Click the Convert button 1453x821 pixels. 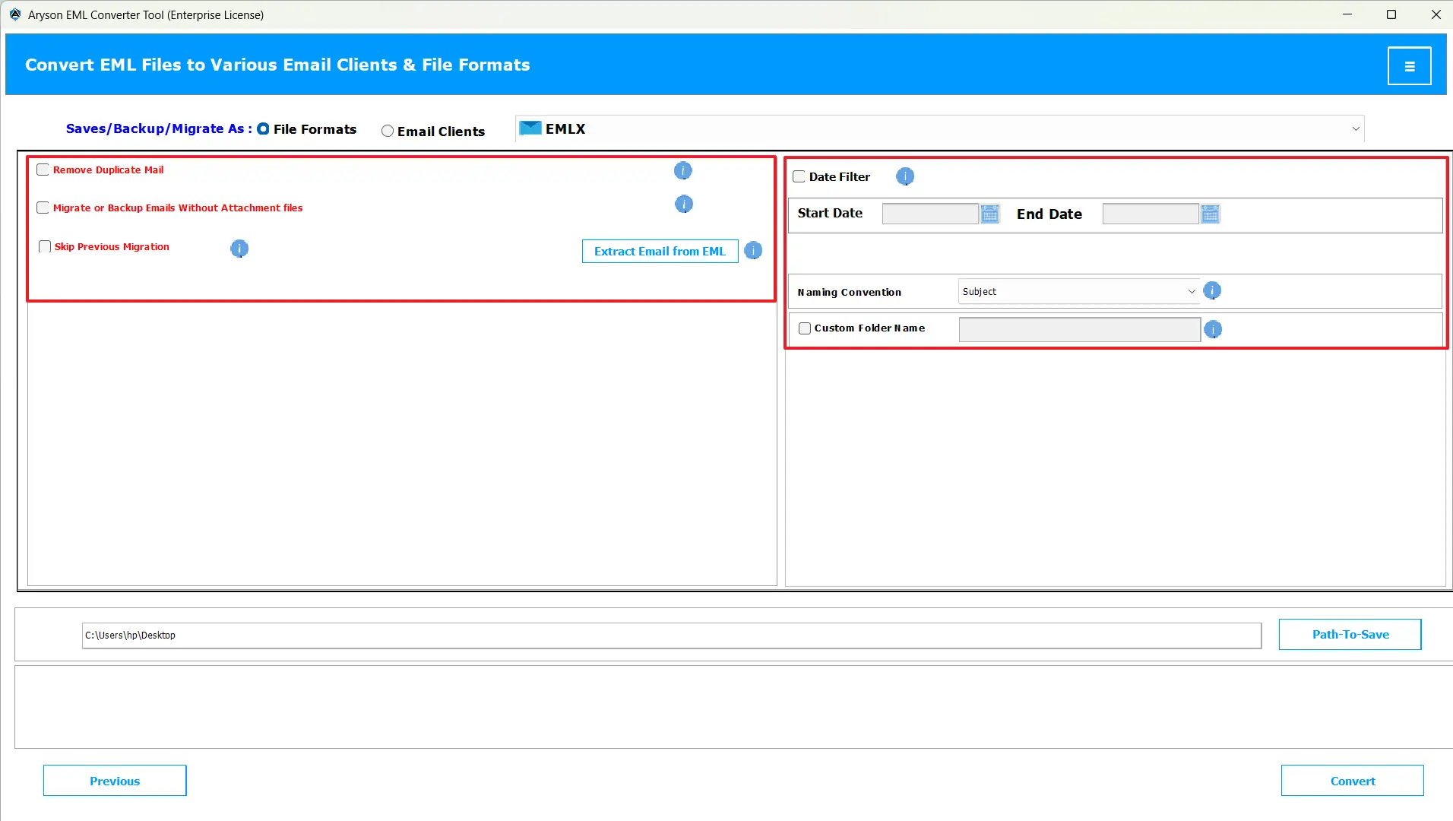[x=1352, y=781]
